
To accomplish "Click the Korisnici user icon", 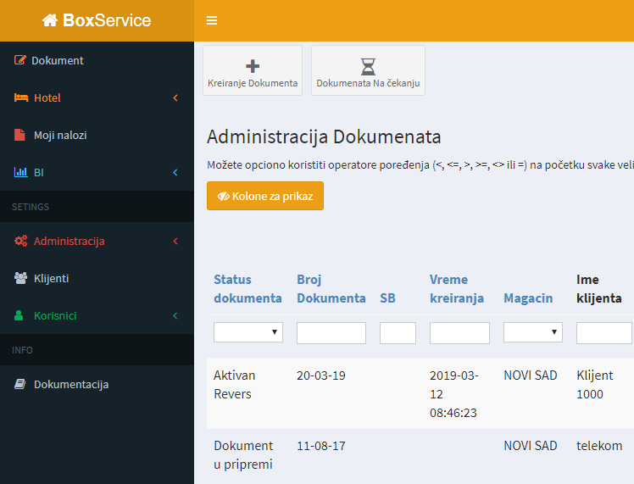I will click(x=19, y=315).
